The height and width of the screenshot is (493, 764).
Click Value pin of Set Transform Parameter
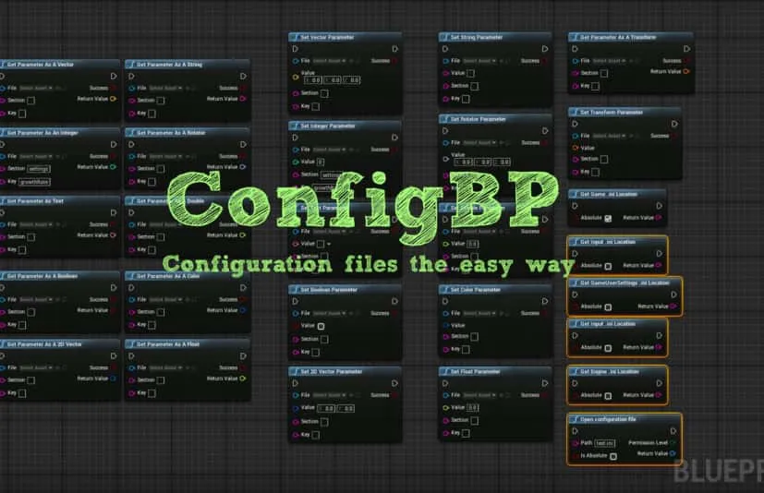(576, 148)
